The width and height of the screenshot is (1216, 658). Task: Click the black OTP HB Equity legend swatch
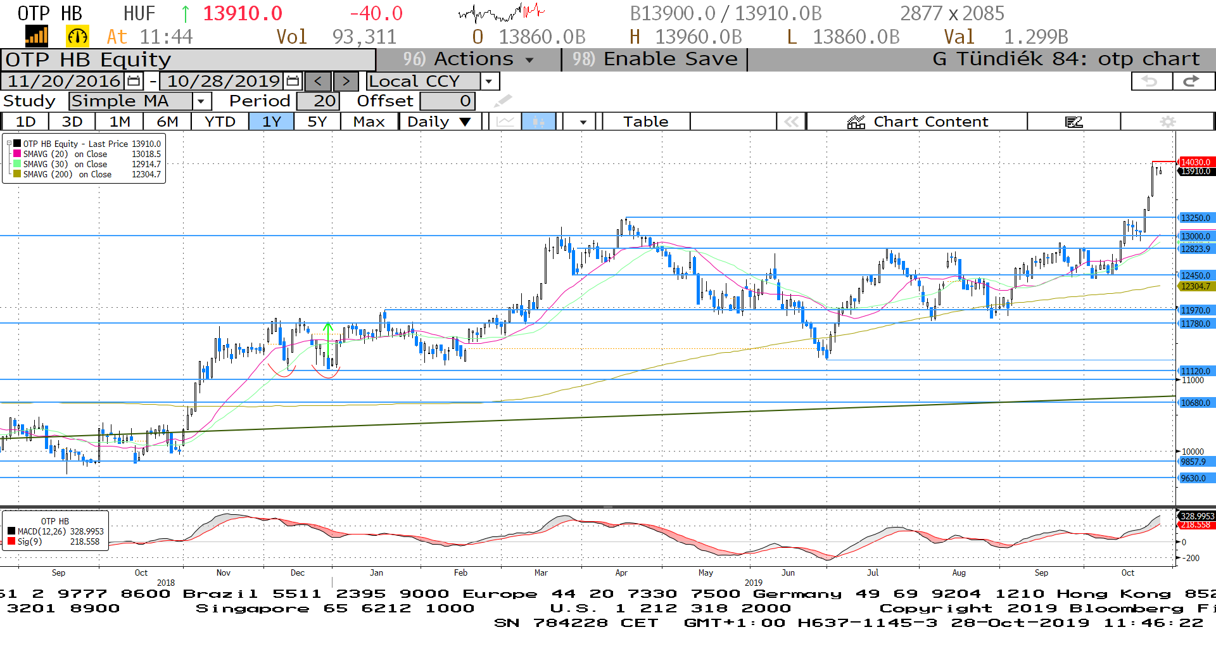pyautogui.click(x=17, y=144)
